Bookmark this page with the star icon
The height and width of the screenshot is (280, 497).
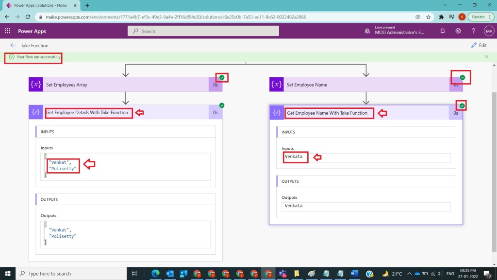pyautogui.click(x=429, y=17)
